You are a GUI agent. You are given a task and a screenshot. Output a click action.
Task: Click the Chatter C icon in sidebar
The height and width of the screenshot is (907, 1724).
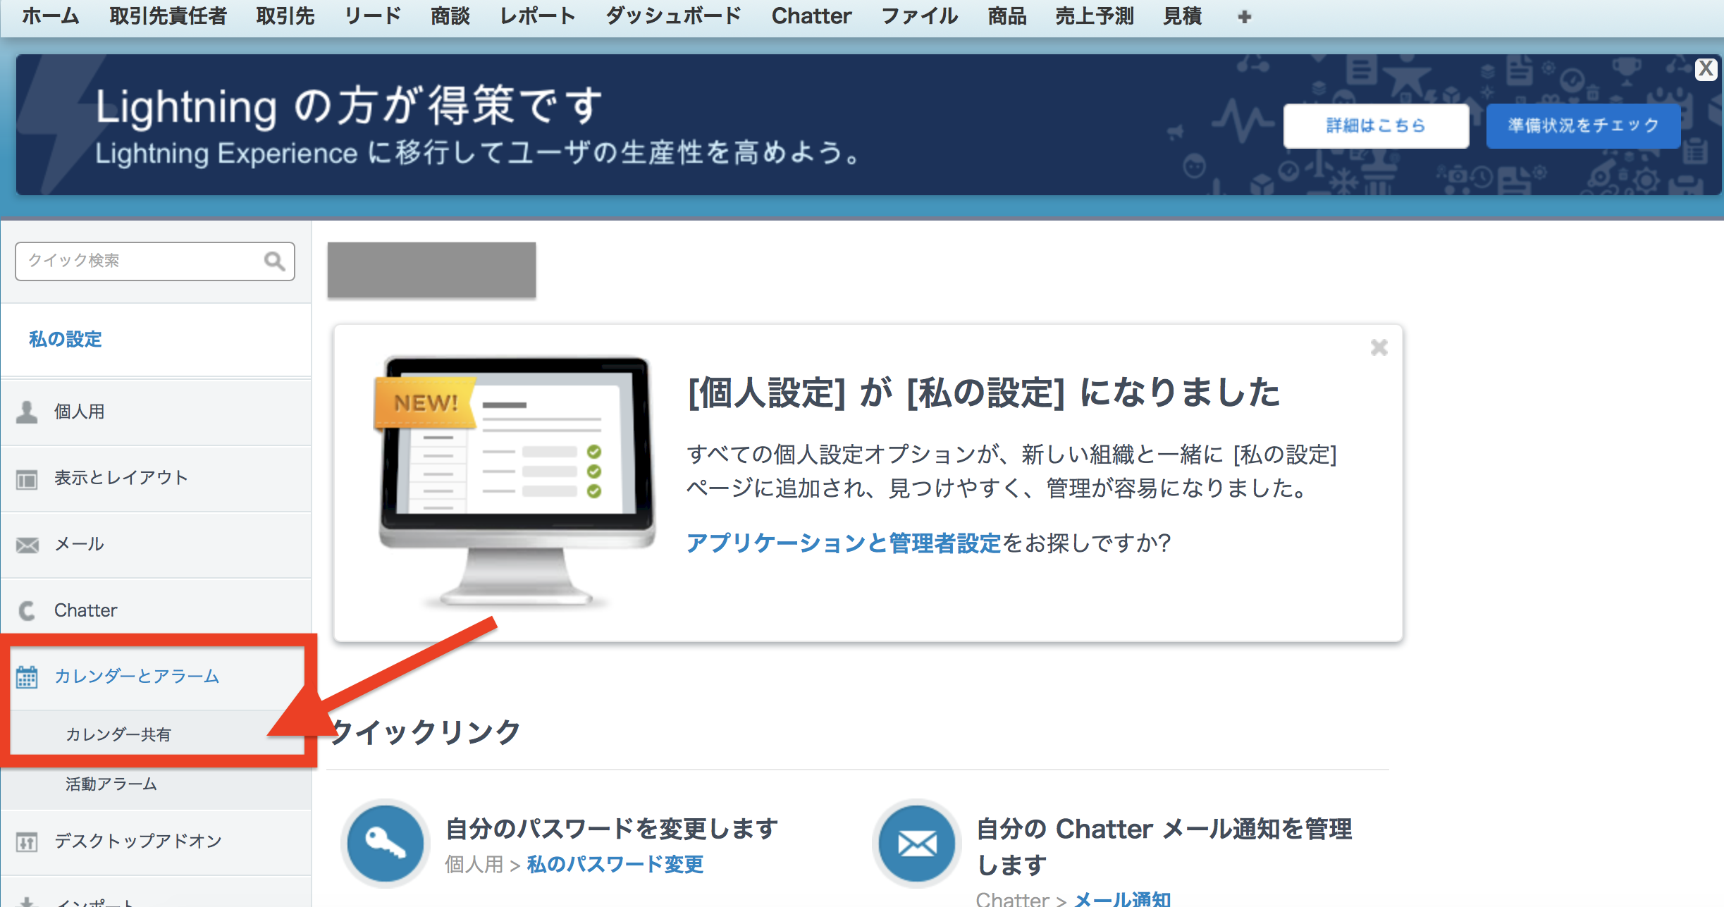pos(27,610)
